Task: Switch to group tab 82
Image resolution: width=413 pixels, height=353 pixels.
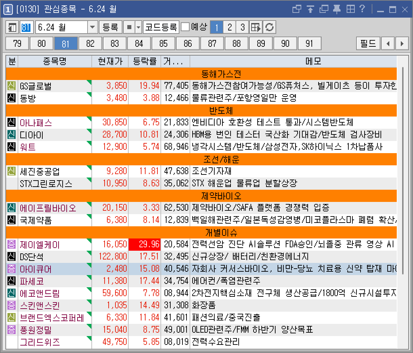Action: pos(90,43)
